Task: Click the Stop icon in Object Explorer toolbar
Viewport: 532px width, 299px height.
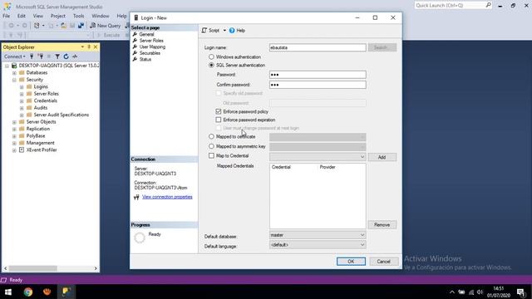Action: pyautogui.click(x=49, y=56)
